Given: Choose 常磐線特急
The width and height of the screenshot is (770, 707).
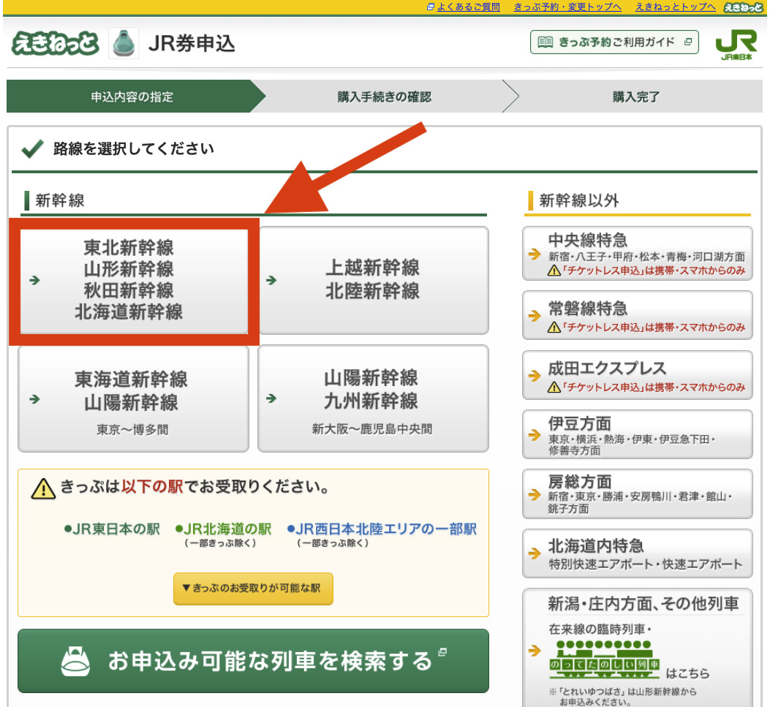Looking at the screenshot, I should [x=638, y=315].
